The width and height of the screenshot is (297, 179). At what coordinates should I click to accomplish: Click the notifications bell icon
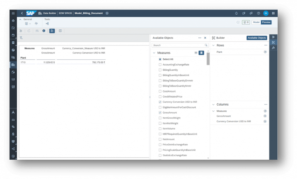pos(236,13)
